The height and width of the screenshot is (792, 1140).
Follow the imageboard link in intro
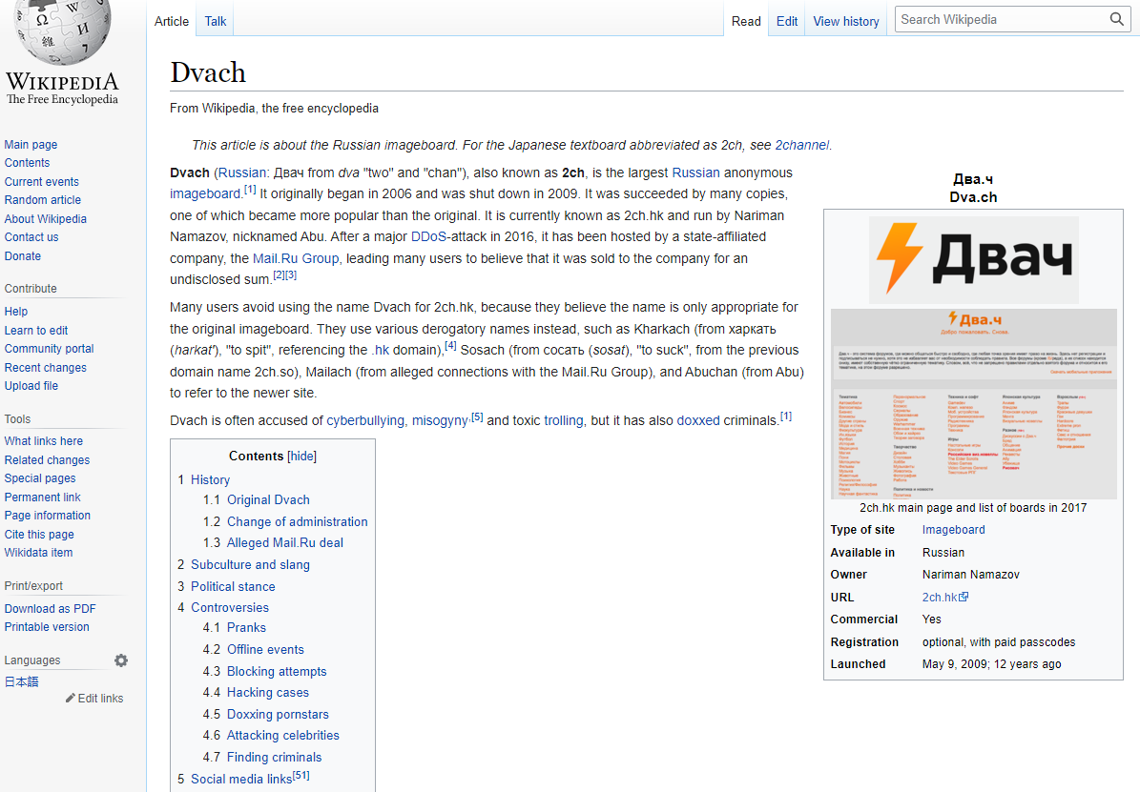pos(205,194)
